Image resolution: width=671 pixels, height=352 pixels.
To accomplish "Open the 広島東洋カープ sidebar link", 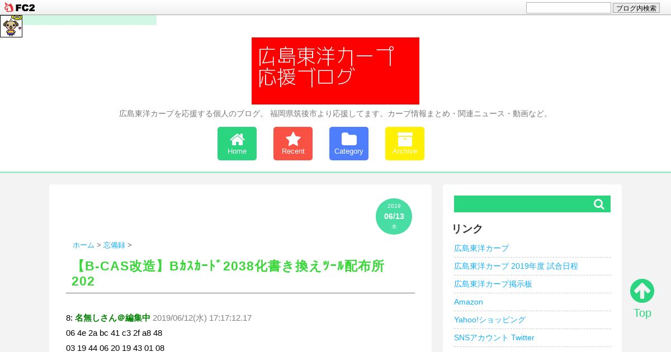I will 481,248.
